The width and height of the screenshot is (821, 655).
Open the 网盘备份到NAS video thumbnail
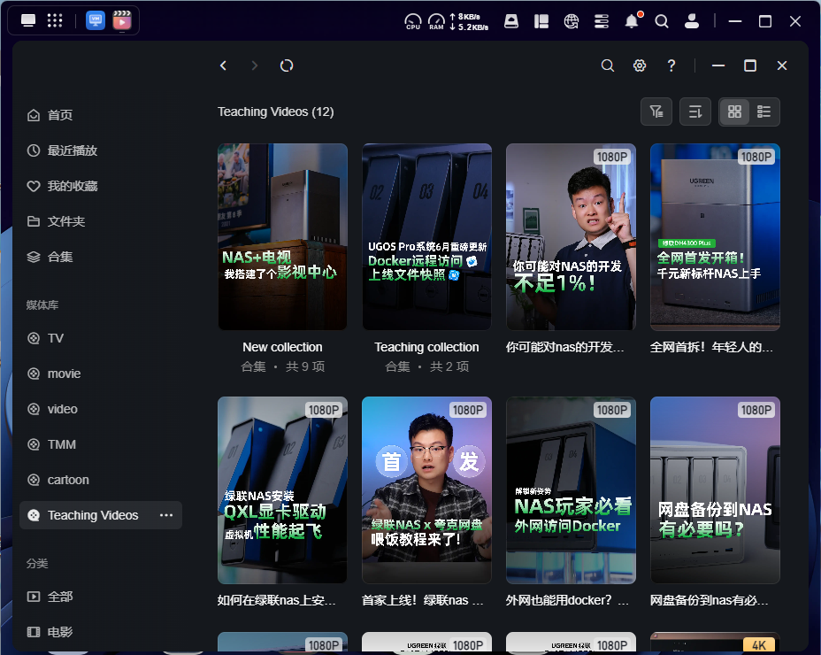click(x=715, y=489)
